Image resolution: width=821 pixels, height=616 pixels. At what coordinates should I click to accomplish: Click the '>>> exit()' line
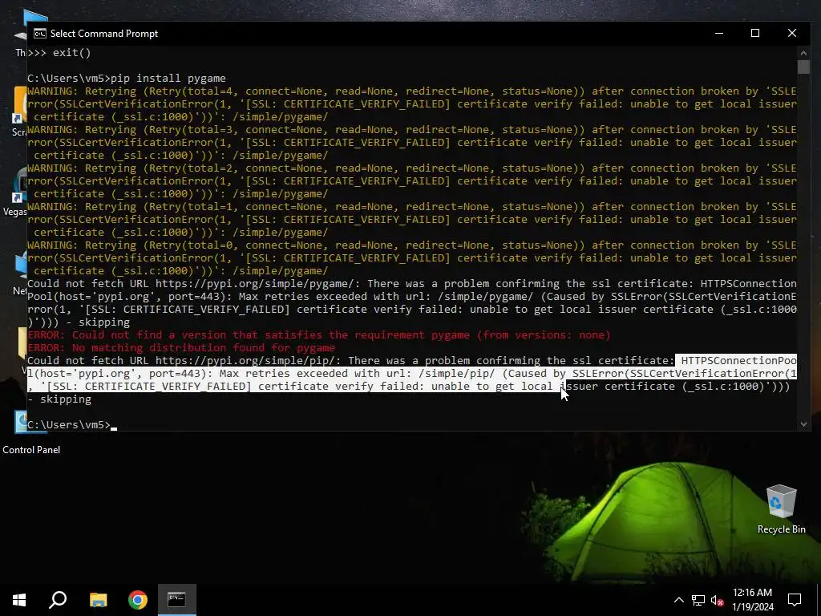point(59,52)
